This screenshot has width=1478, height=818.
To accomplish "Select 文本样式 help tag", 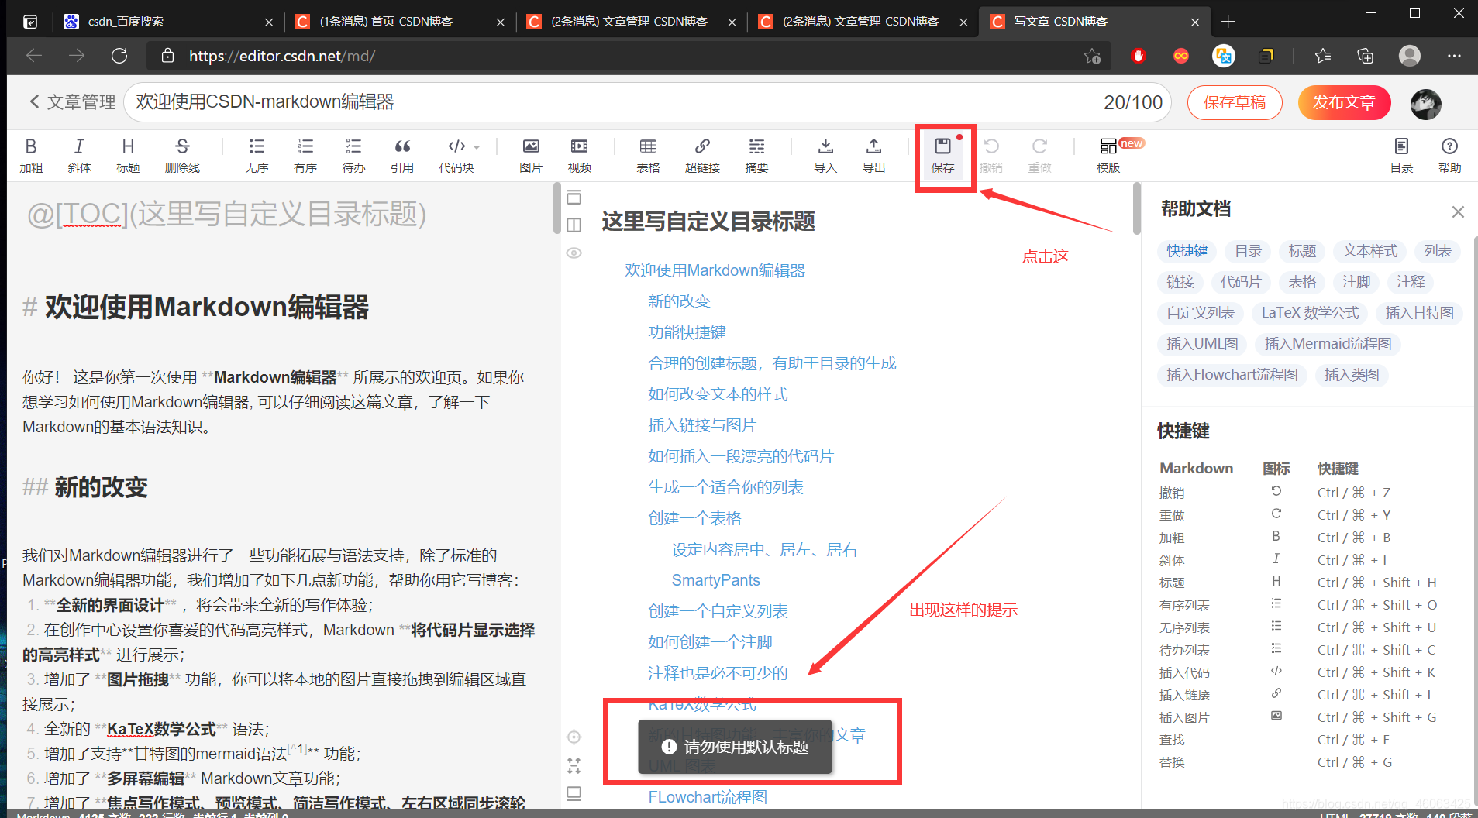I will click(x=1370, y=251).
